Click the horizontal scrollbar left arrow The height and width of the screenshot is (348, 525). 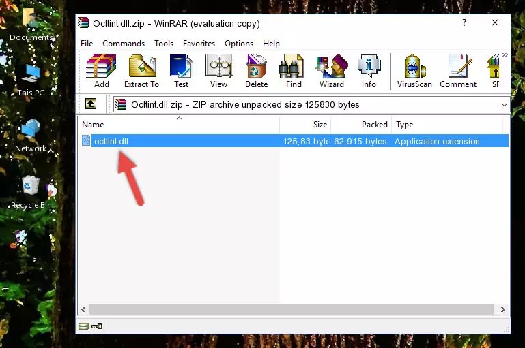click(x=83, y=309)
